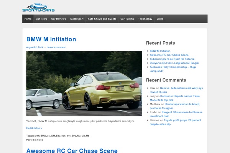Open Awesome RC Car Chase Scene post heading

72,151
